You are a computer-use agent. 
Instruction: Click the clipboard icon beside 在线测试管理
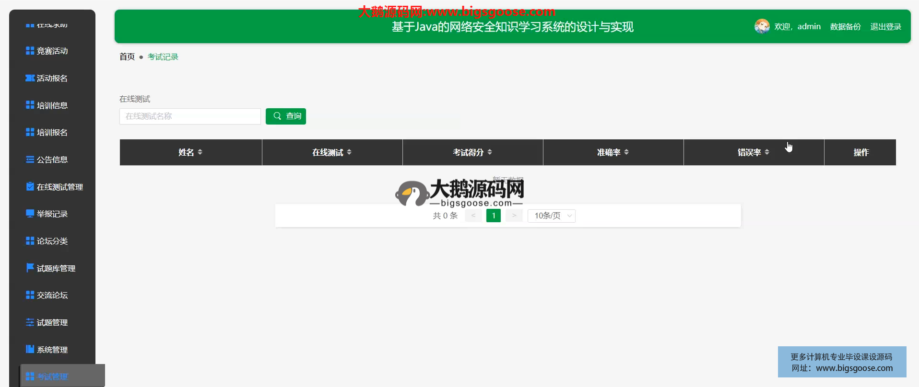tap(30, 187)
